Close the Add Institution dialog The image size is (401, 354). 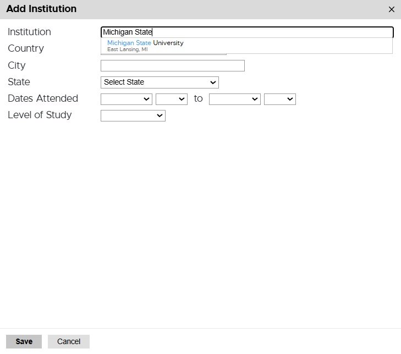(x=391, y=9)
